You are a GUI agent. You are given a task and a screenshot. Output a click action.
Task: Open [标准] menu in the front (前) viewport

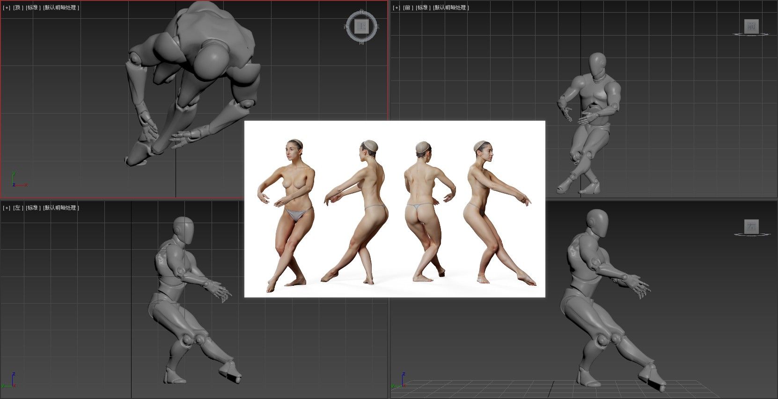coord(422,7)
